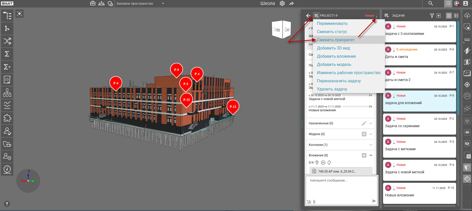The height and width of the screenshot is (211, 472).
Task: Select the Сменить приоритет menu item
Action: pyautogui.click(x=336, y=40)
